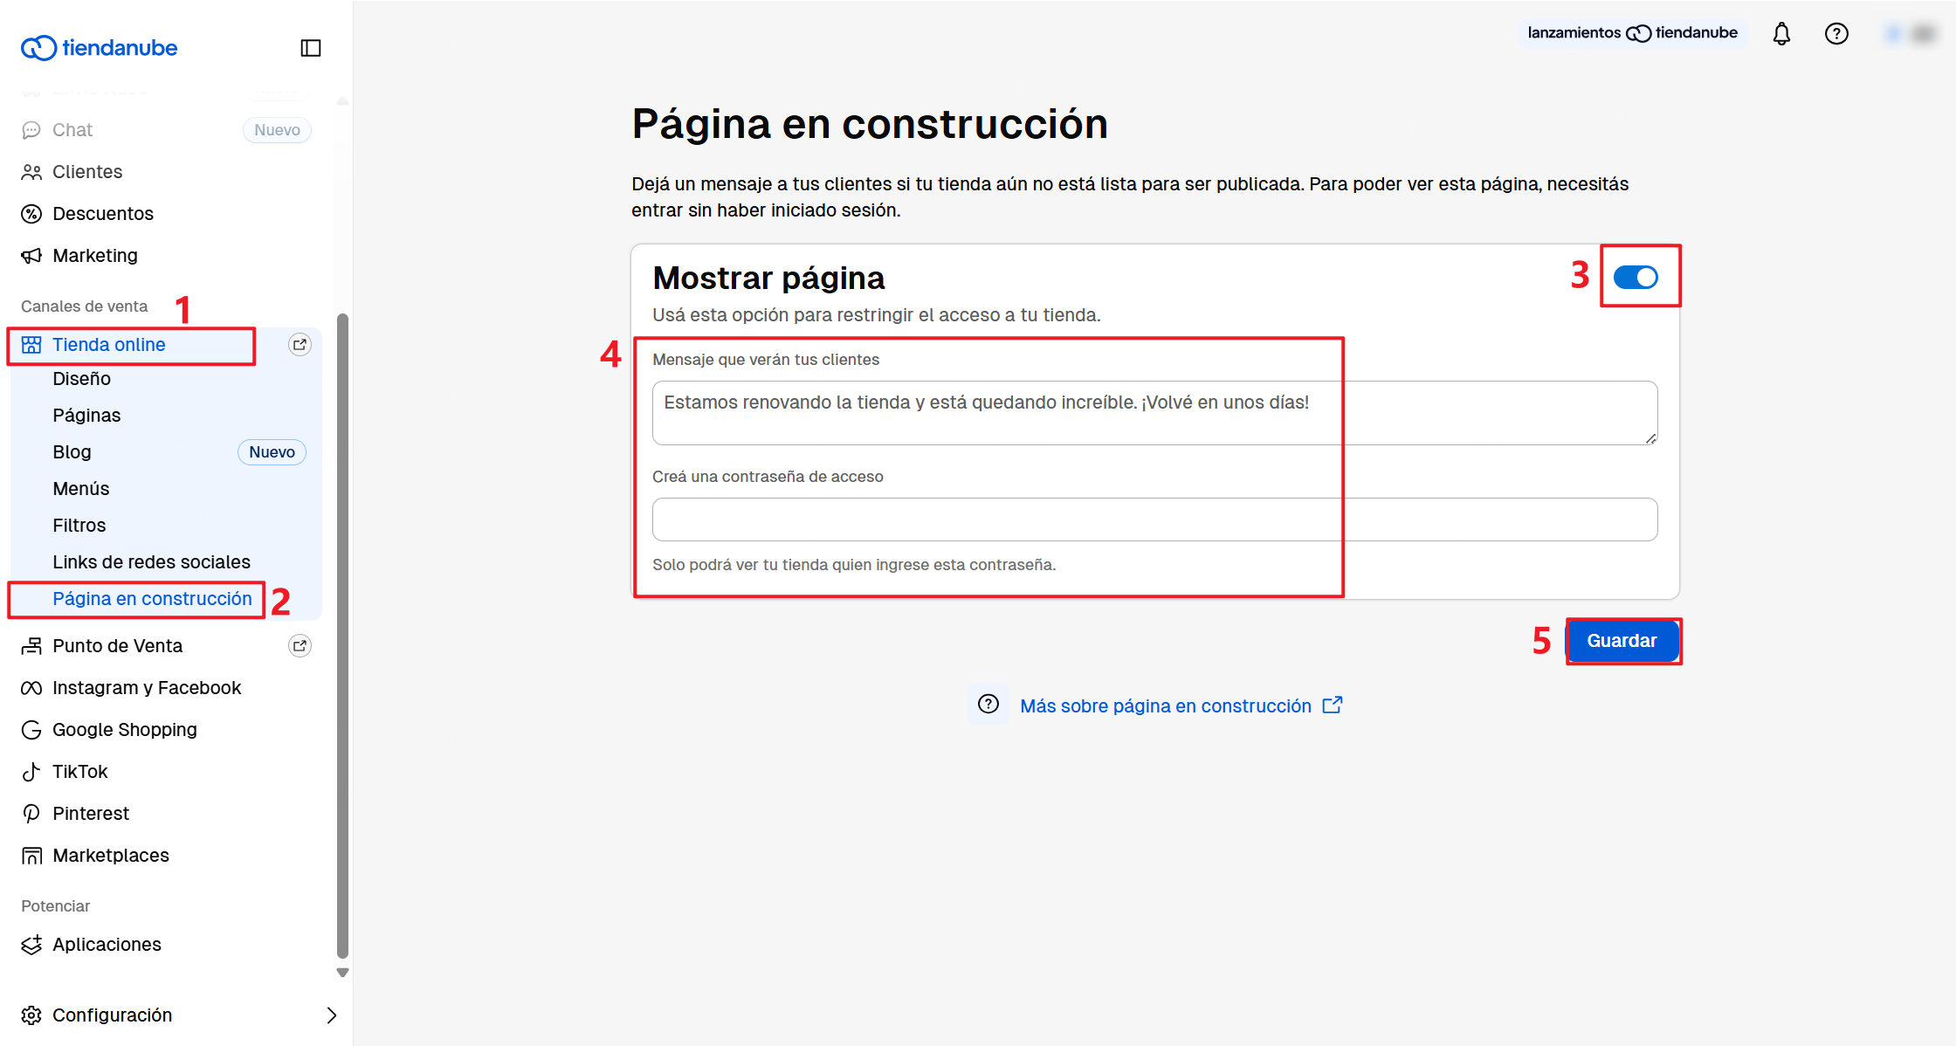
Task: Open Más sobre página en construcción link
Action: pyautogui.click(x=1167, y=705)
